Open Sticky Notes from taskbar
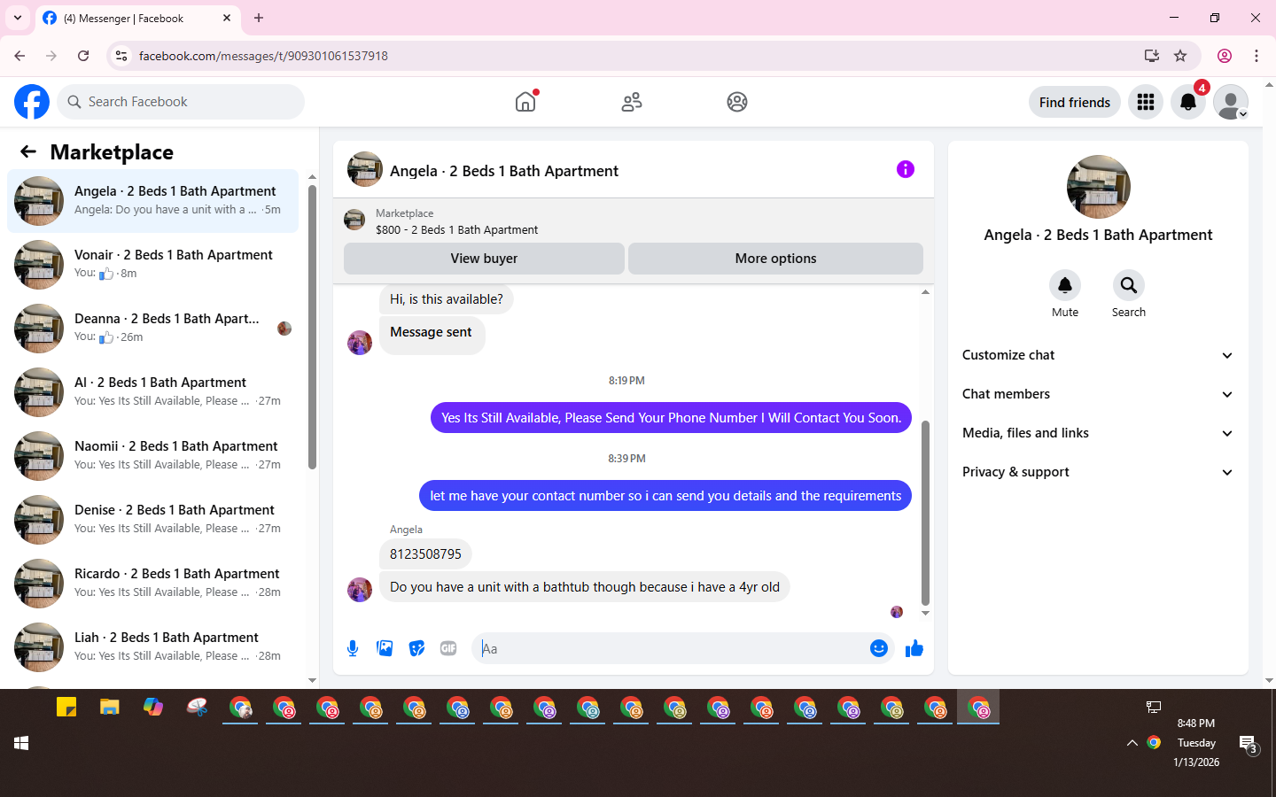The image size is (1276, 797). click(x=66, y=707)
